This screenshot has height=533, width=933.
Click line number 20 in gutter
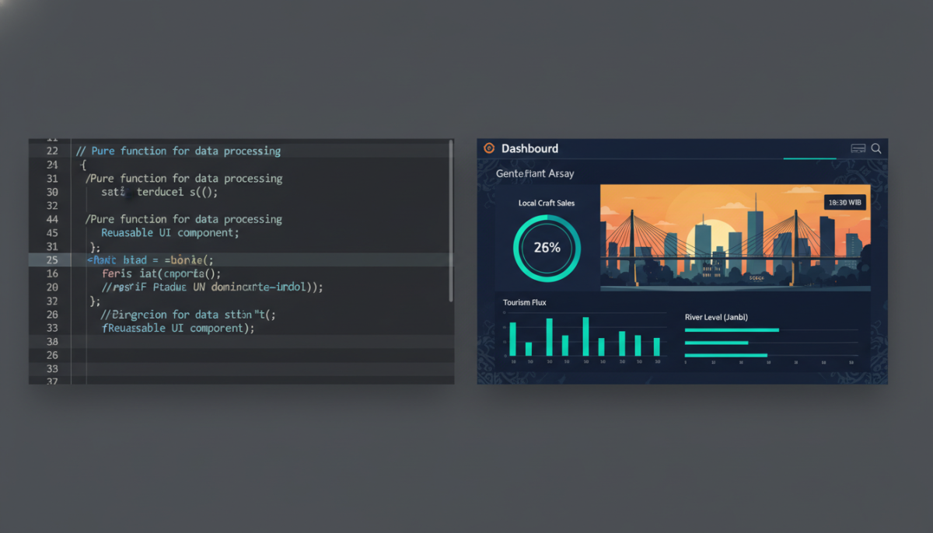[52, 287]
